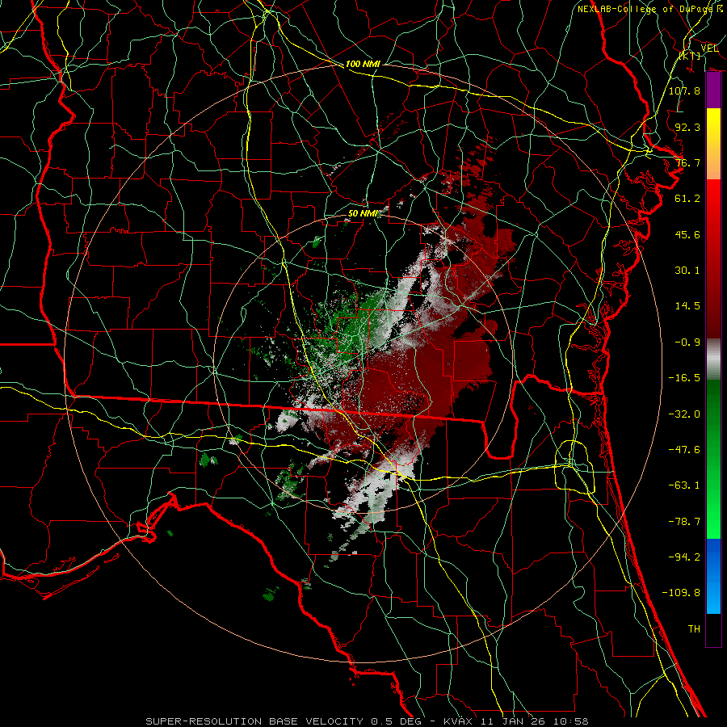This screenshot has height=727, width=727.
Task: Click the 50 NMI range ring label
Action: tap(363, 214)
